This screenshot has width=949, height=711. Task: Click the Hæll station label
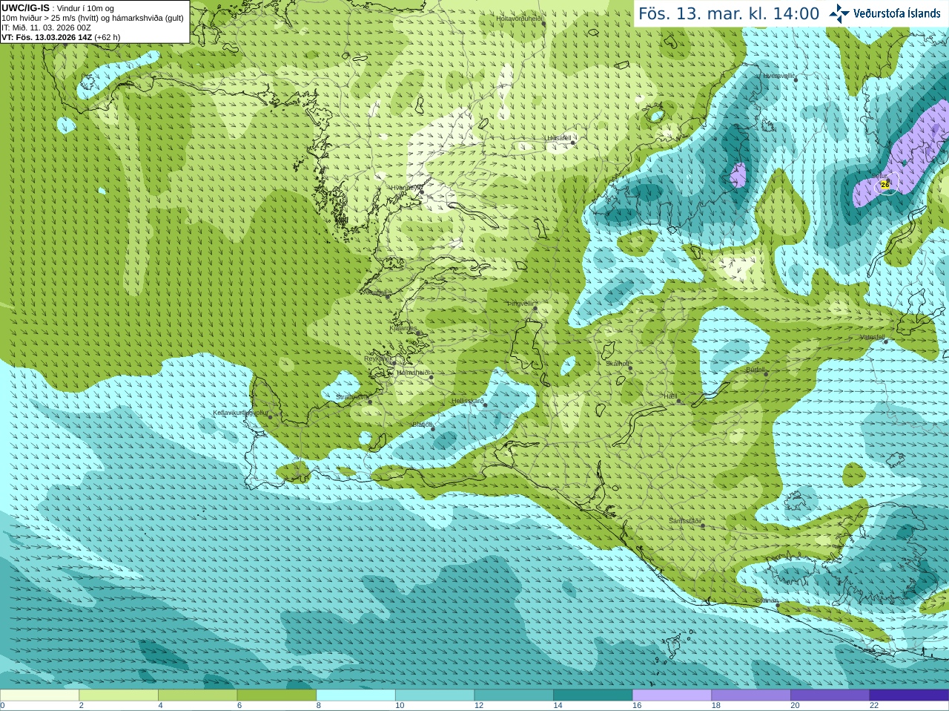pyautogui.click(x=670, y=396)
